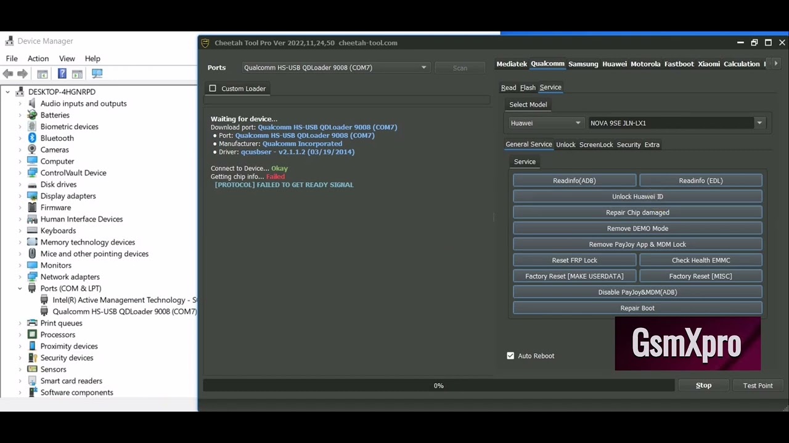Viewport: 789px width, 443px height.
Task: Switch to the Samsung tab
Action: click(x=583, y=64)
